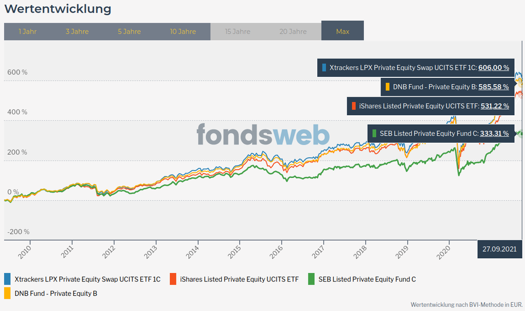Click green SEB legend color swatch

(x=312, y=279)
